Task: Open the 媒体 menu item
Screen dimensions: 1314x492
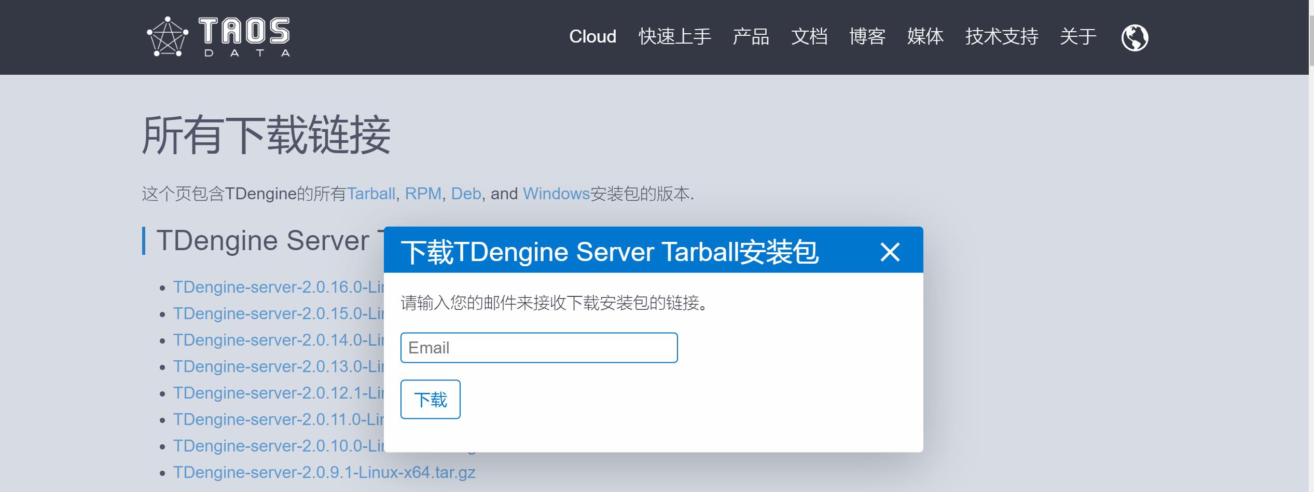Action: point(925,37)
